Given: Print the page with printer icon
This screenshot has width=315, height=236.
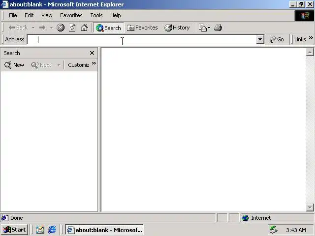Looking at the screenshot, I should tap(218, 28).
